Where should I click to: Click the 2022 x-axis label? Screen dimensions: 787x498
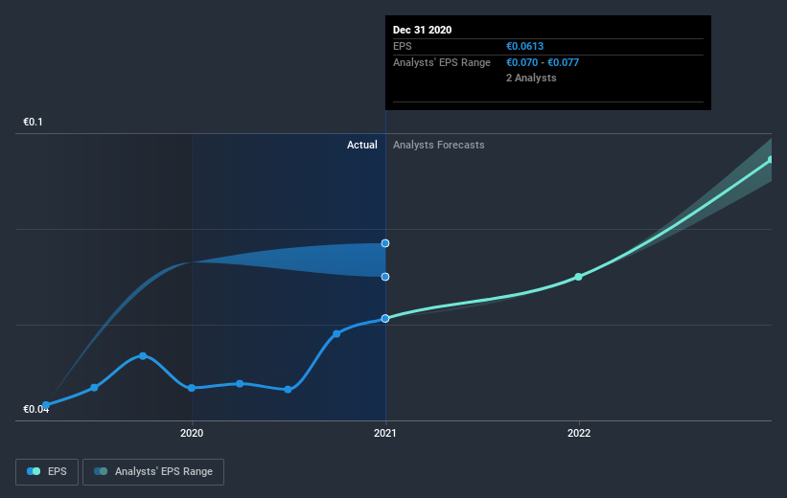(579, 433)
